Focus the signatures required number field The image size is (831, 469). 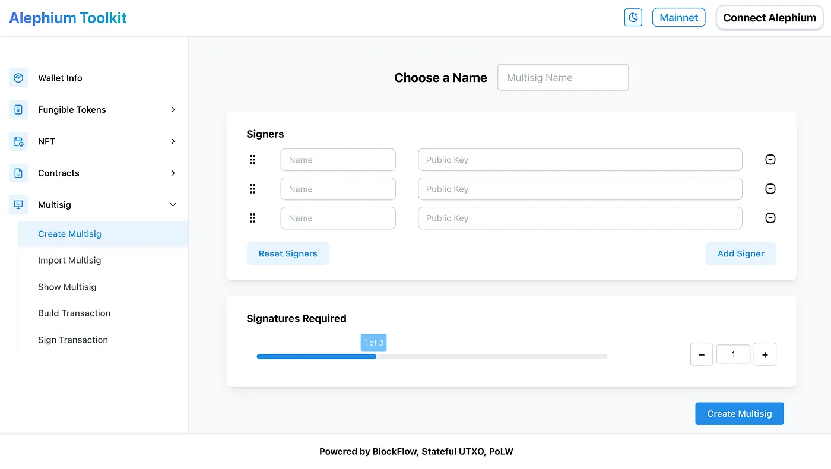pos(733,354)
